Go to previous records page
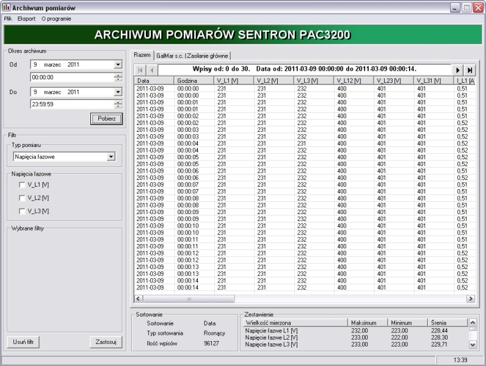This screenshot has height=366, width=486. (152, 70)
